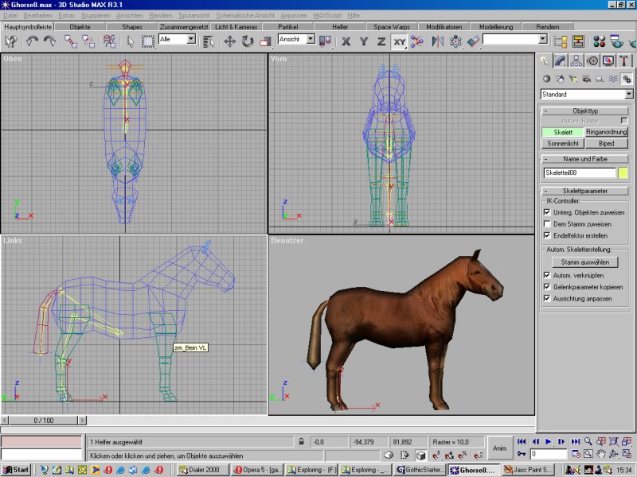This screenshot has height=477, width=637.
Task: Open the Utilities hammer panel tab
Action: click(x=625, y=60)
